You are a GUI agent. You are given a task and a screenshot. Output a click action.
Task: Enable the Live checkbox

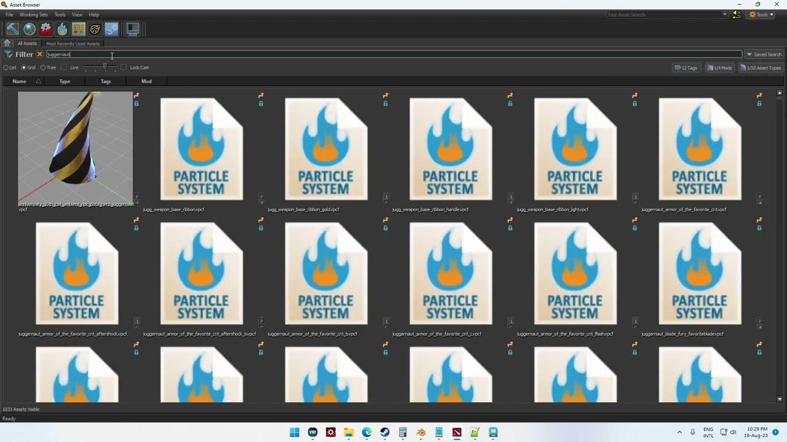[x=63, y=68]
